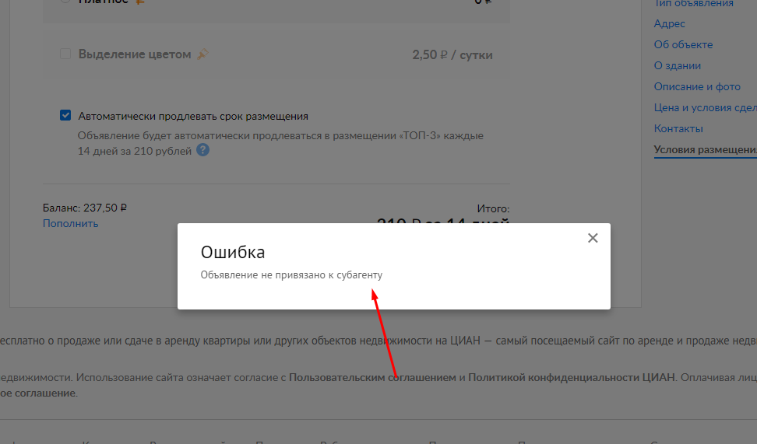This screenshot has width=757, height=444.
Task: Open Политикой конфиденциальности ЦИАН link
Action: (571, 377)
